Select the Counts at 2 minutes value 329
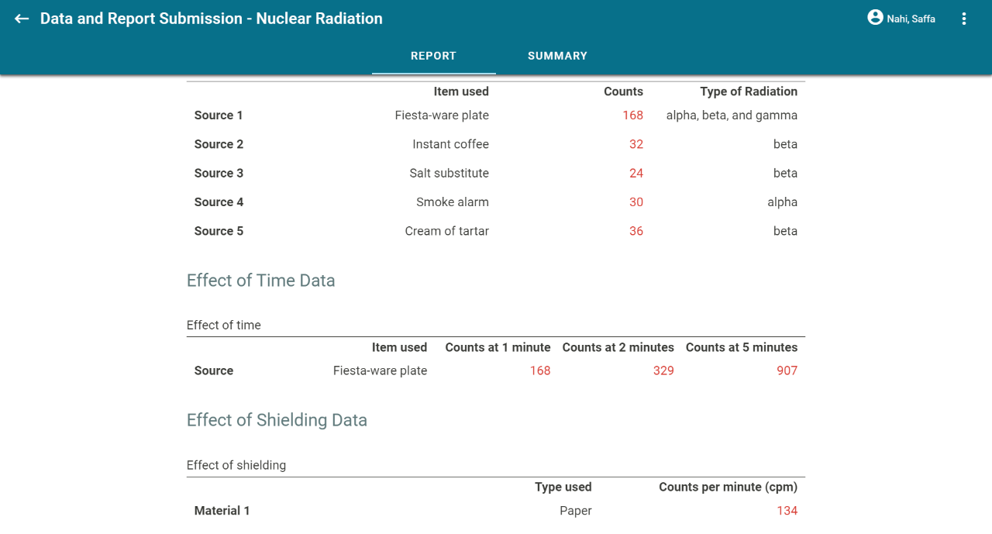The width and height of the screenshot is (992, 534). [663, 370]
